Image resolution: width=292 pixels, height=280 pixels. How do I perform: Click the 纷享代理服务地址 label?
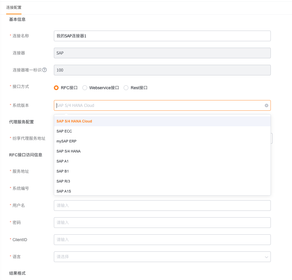(29, 138)
